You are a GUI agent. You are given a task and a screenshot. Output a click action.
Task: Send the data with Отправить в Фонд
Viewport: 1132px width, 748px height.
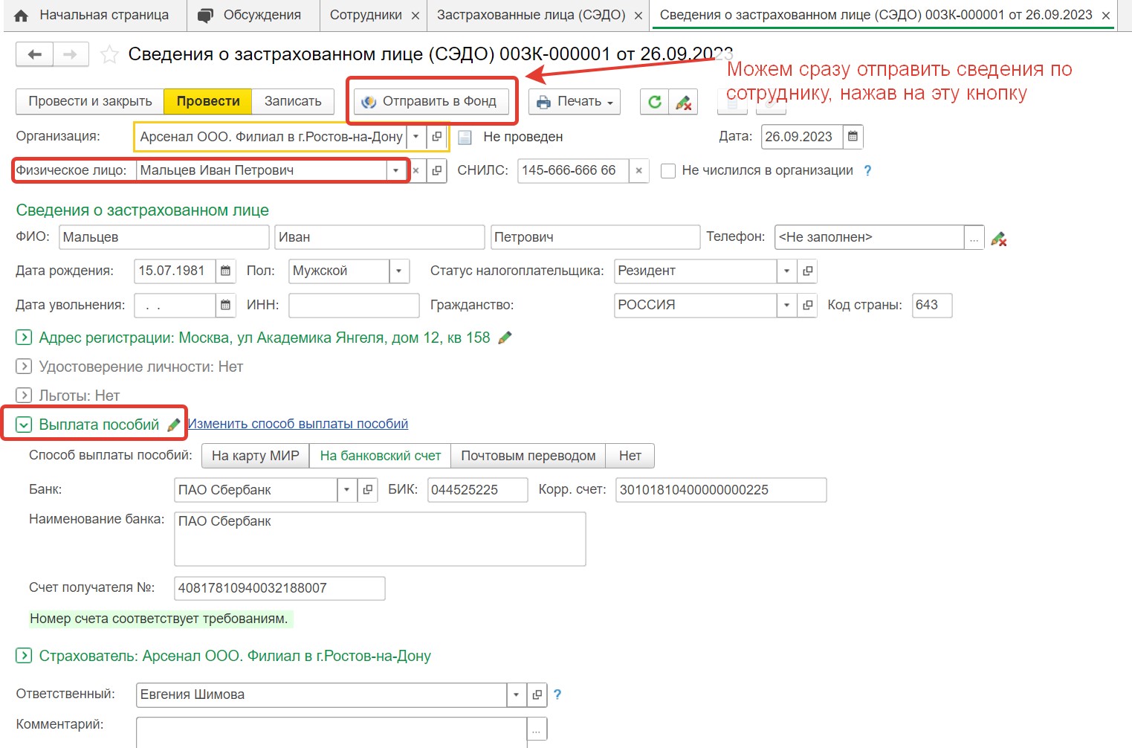(431, 101)
